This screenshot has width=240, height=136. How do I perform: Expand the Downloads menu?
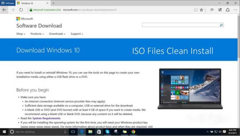point(57,34)
